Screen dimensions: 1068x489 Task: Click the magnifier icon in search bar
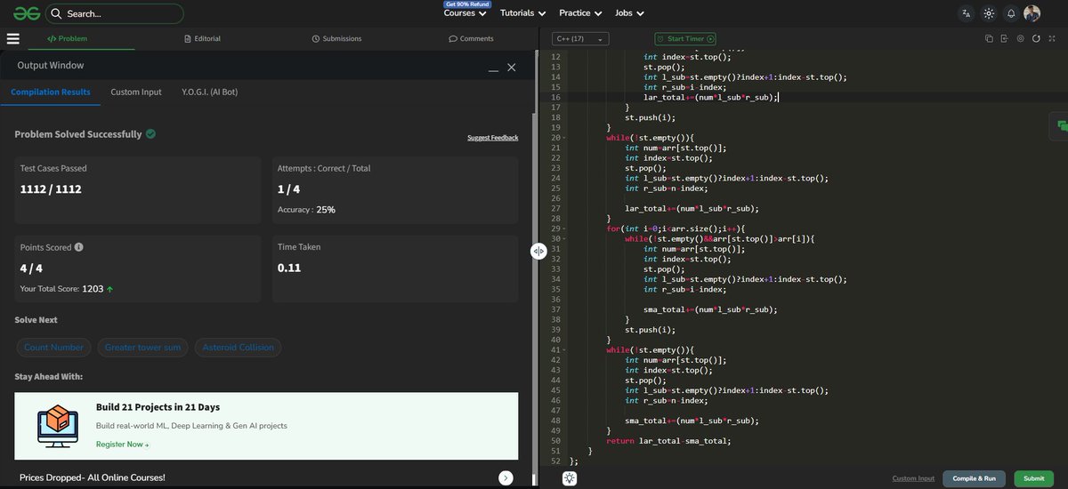pos(55,13)
